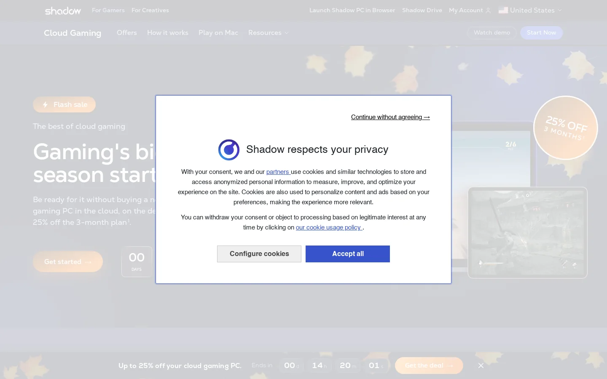Click Launch Shadow PC in Browser

[352, 10]
